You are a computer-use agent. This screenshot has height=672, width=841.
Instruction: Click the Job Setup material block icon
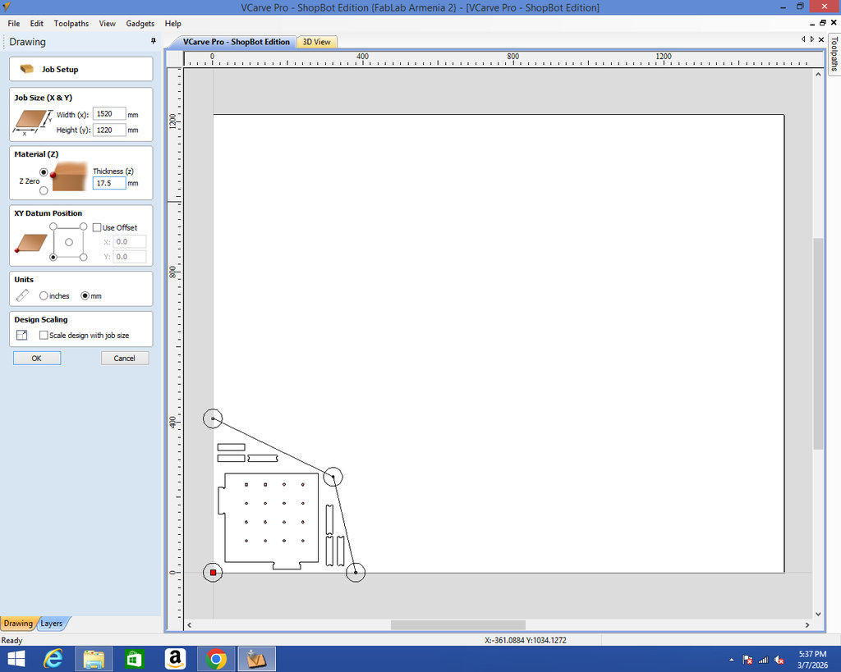(26, 69)
